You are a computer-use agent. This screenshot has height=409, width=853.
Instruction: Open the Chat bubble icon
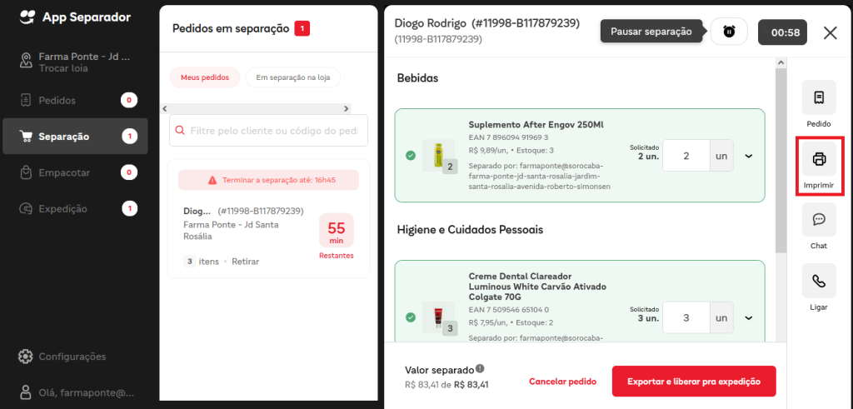point(819,220)
